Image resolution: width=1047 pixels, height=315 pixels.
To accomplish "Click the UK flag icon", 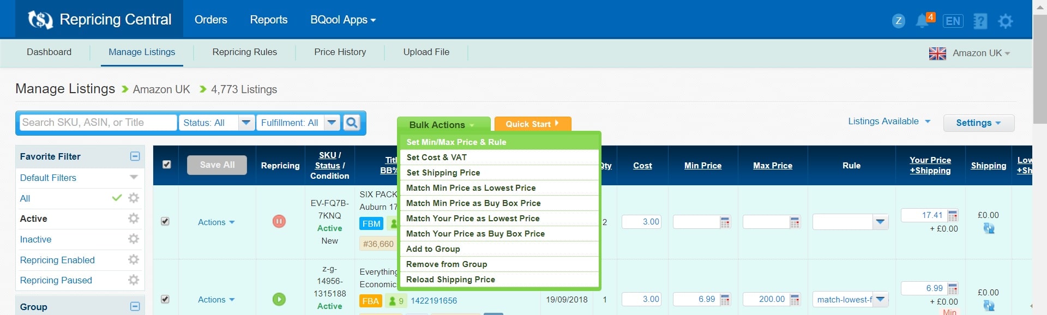I will 937,53.
